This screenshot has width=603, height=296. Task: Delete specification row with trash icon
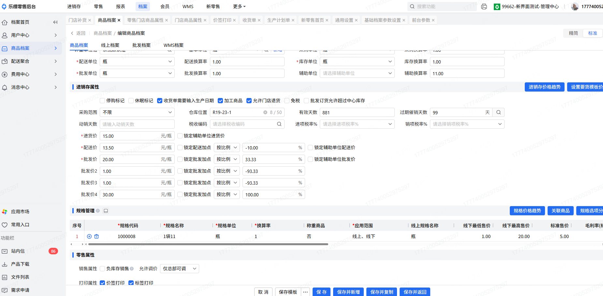[96, 236]
